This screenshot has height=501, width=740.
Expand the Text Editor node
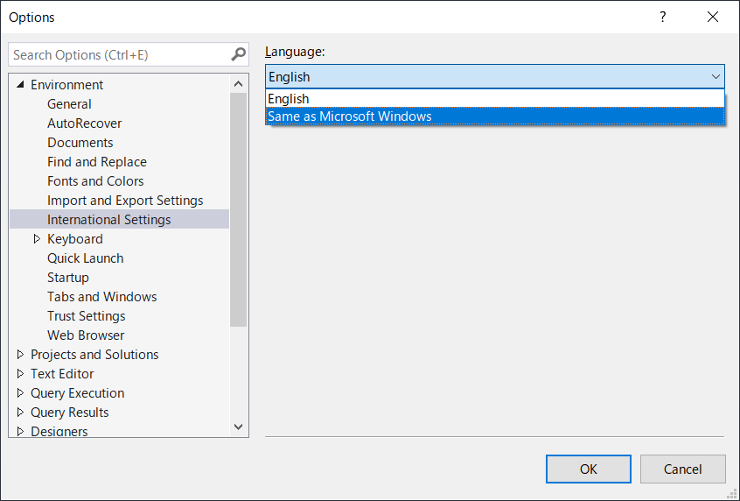pyautogui.click(x=20, y=374)
